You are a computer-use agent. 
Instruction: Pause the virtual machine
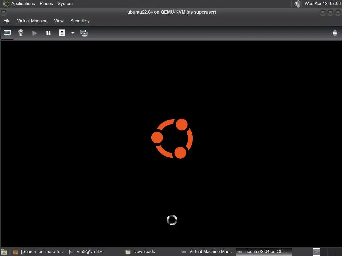pos(48,33)
